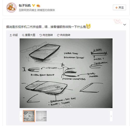The image size is (130, 126).
Task: Go to the previous thumbnail with the left arrow
Action: [21, 116]
